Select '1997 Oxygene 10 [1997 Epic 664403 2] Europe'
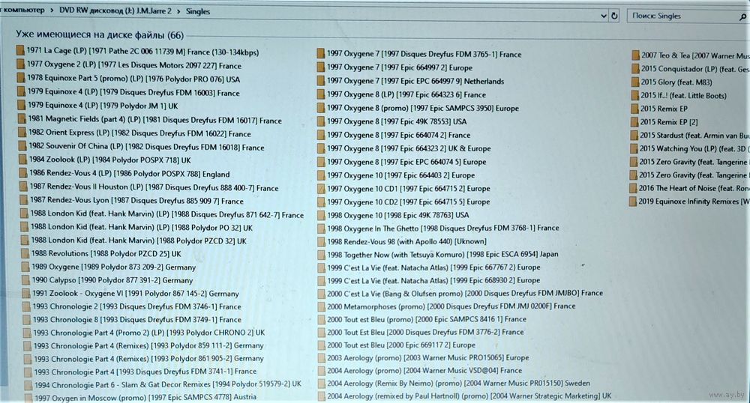The image size is (750, 403). 400,175
